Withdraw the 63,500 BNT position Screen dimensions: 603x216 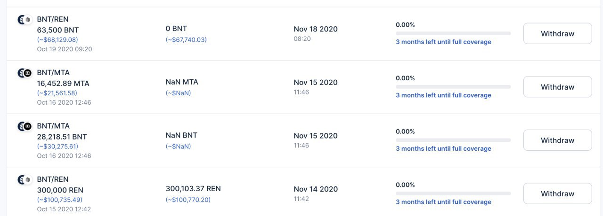click(x=557, y=34)
